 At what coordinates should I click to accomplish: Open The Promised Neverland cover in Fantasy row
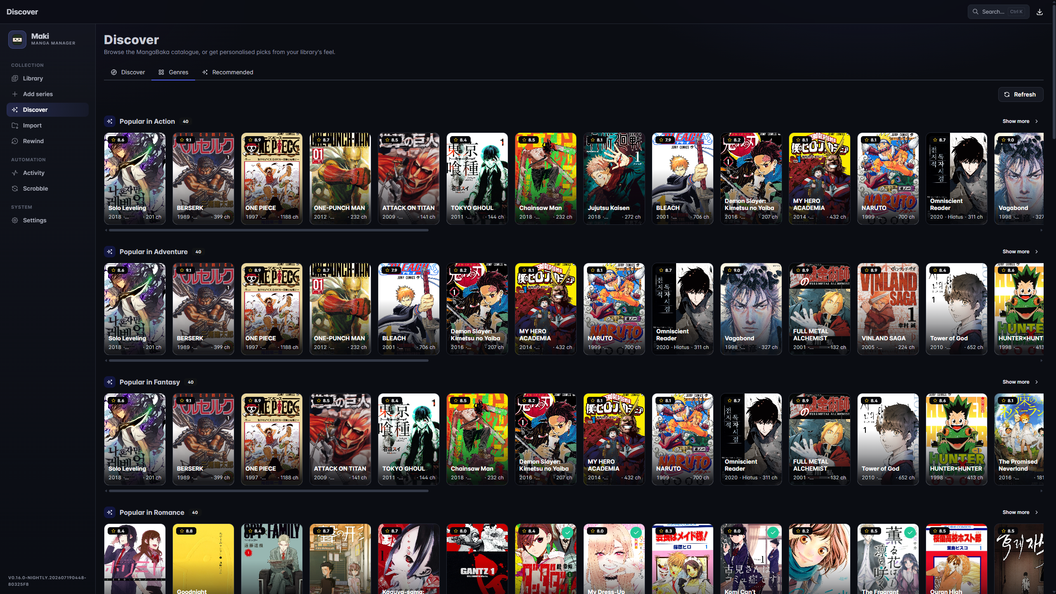pyautogui.click(x=1019, y=439)
